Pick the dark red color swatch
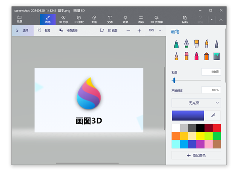238x172 pixels. [209, 128]
